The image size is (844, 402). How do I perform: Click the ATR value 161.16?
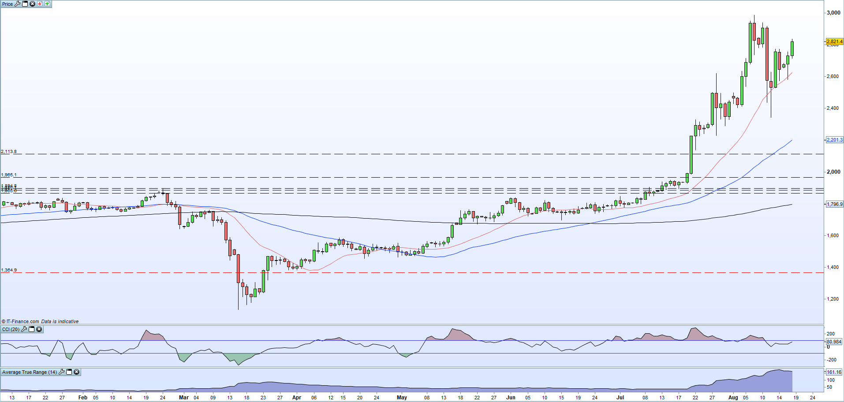(x=834, y=372)
